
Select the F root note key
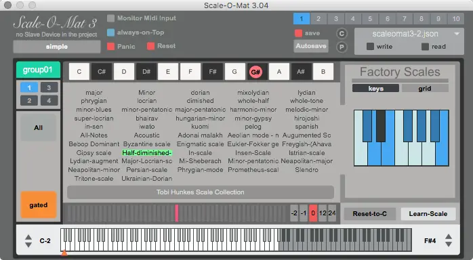click(190, 72)
